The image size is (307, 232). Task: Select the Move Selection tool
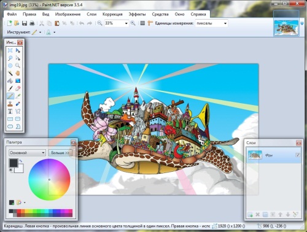[x=18, y=58]
